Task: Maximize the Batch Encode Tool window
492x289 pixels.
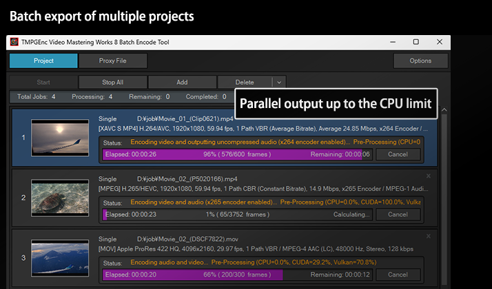Action: 416,42
